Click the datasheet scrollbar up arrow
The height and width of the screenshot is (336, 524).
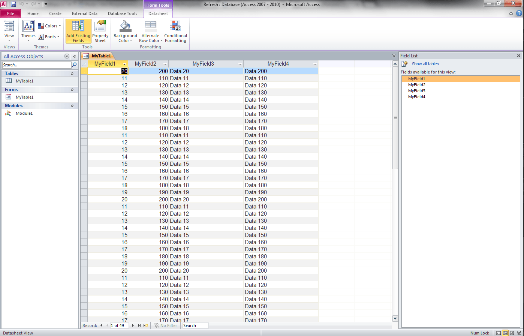click(395, 64)
